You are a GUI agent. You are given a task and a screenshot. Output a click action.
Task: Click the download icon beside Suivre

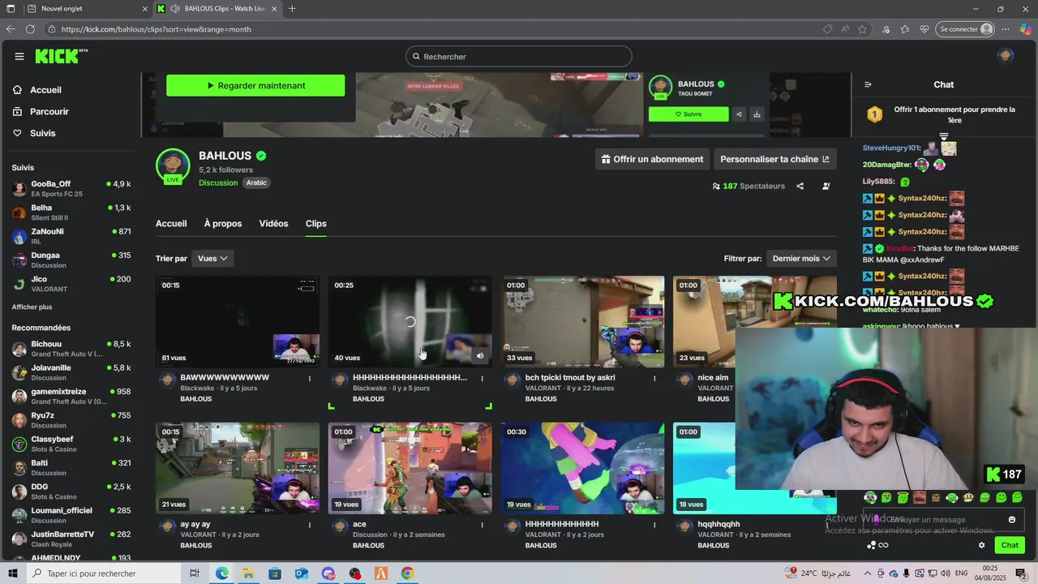pos(757,114)
